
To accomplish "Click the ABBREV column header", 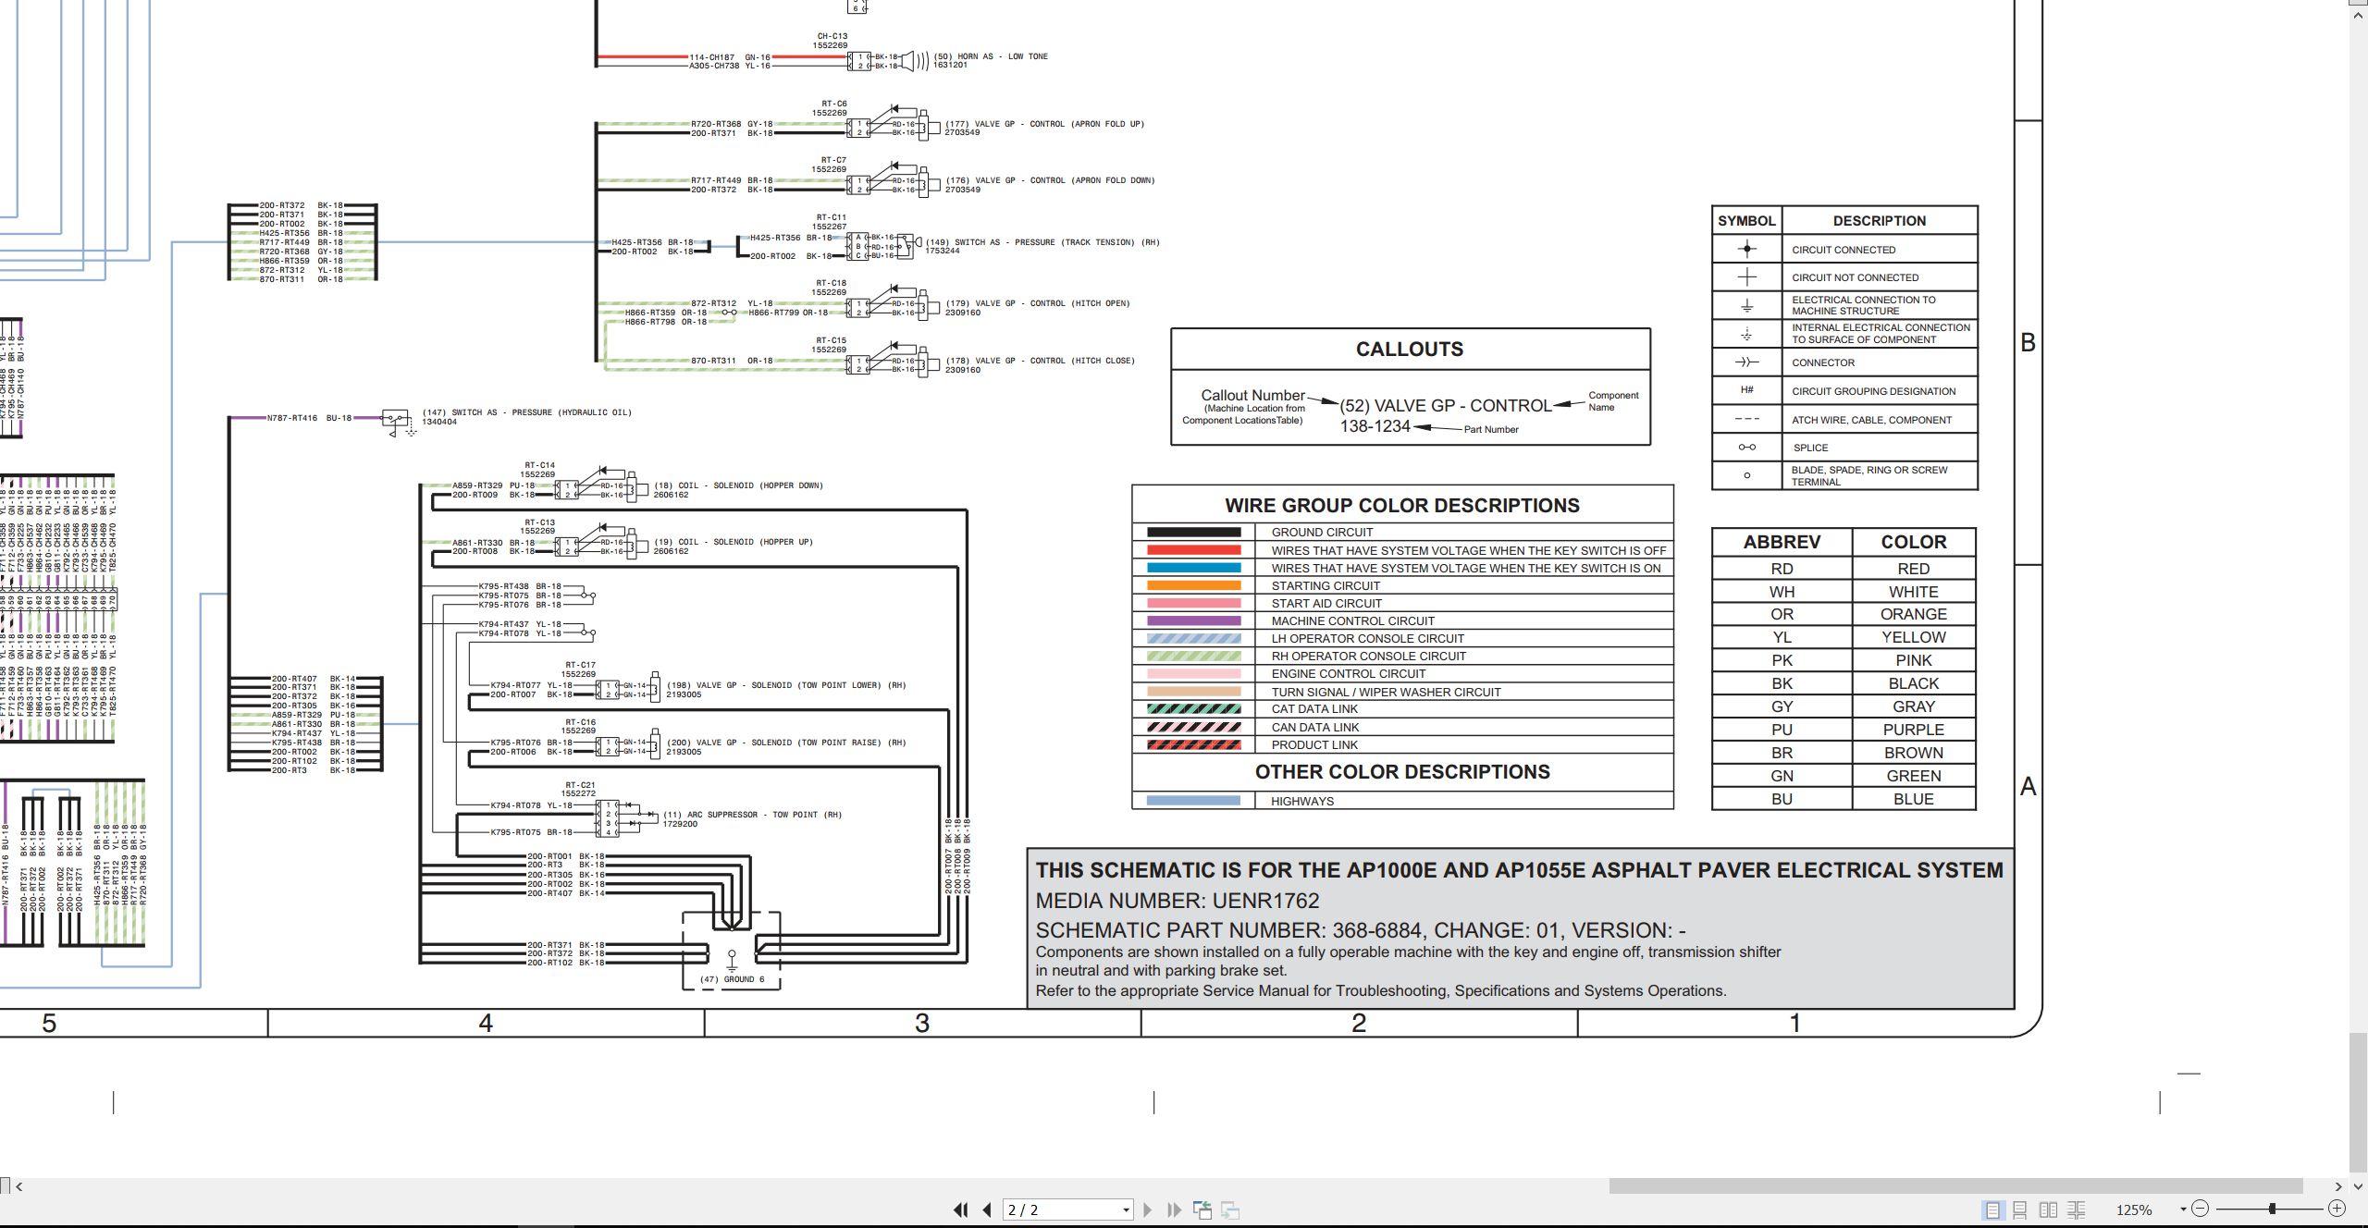I will pos(1782,542).
